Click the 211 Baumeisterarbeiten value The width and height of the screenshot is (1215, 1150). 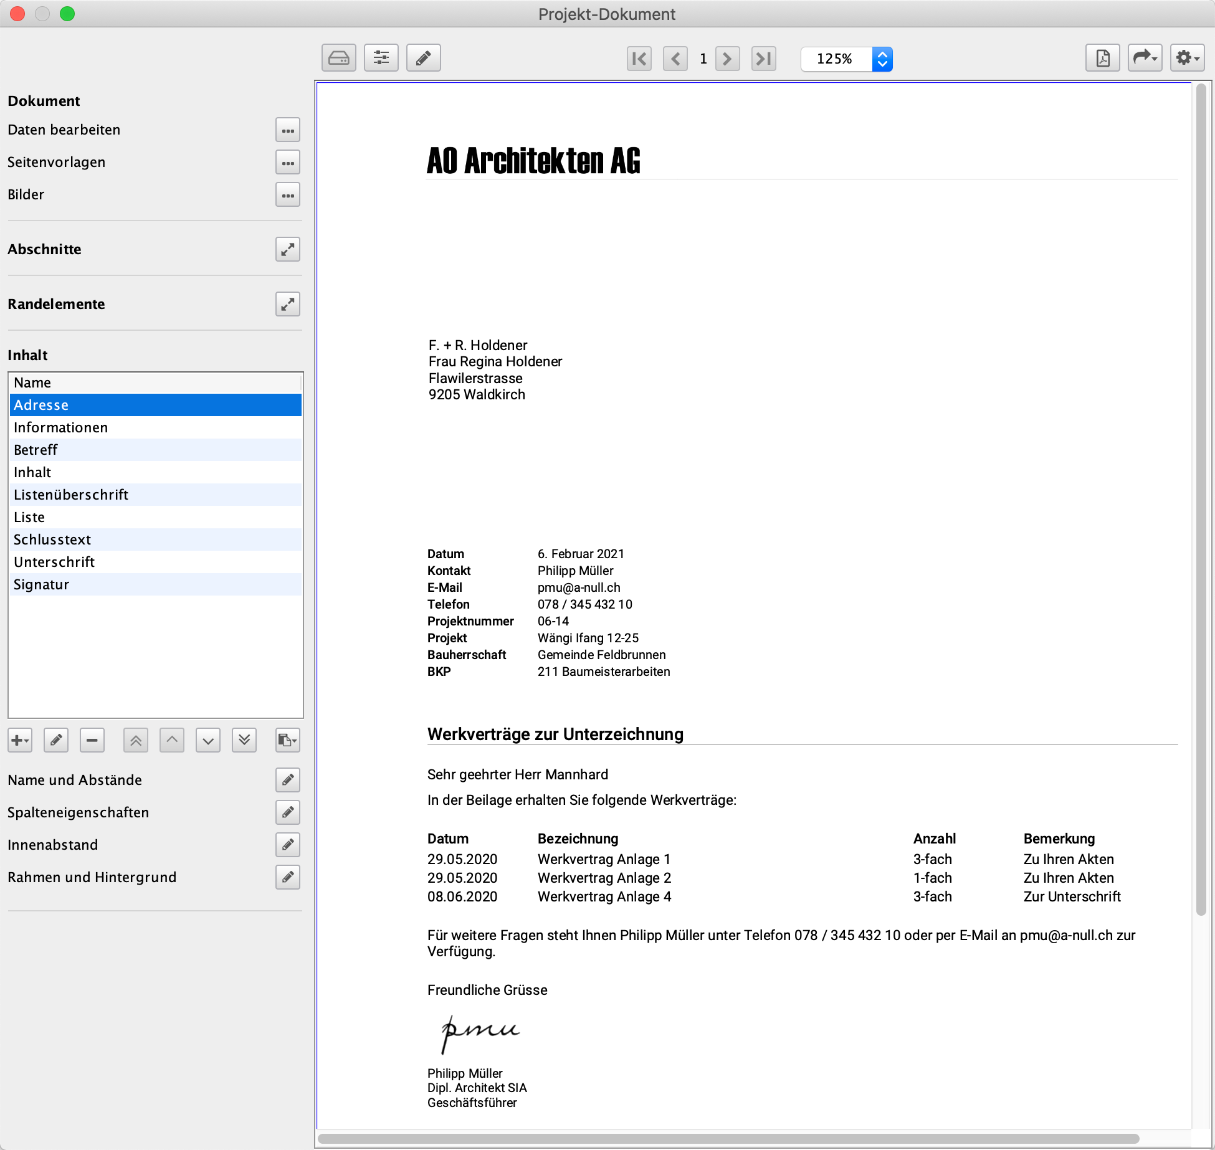[604, 672]
